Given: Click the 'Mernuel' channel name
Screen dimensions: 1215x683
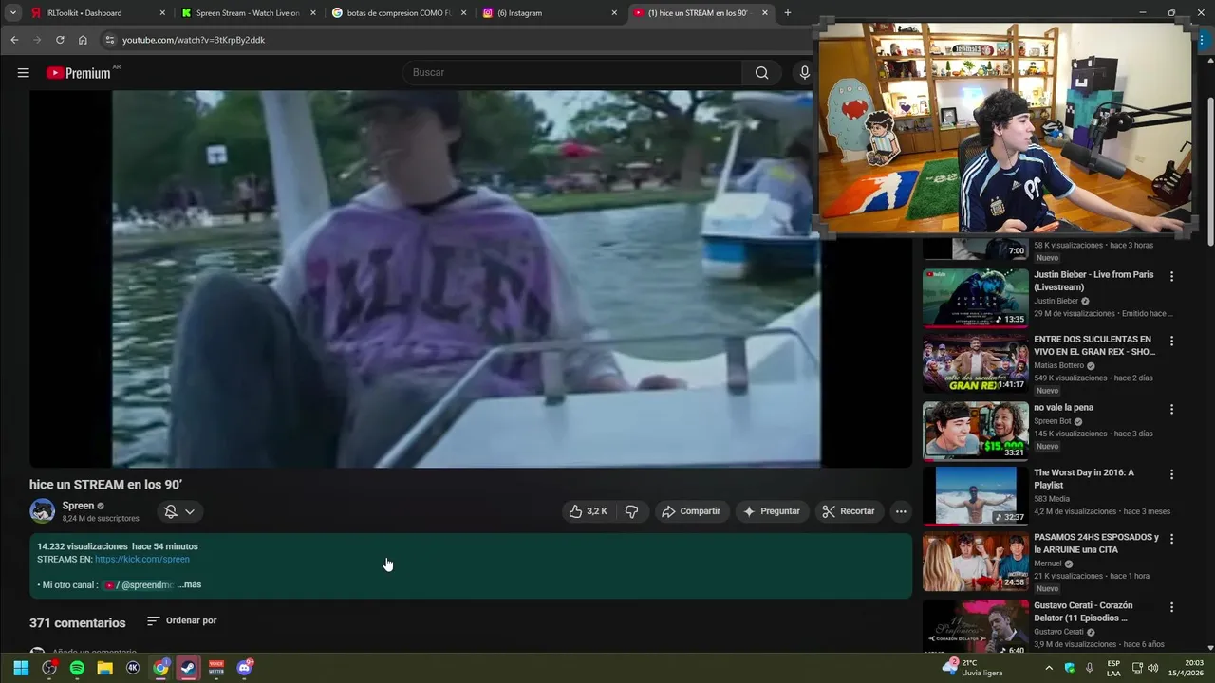Looking at the screenshot, I should (x=1048, y=563).
